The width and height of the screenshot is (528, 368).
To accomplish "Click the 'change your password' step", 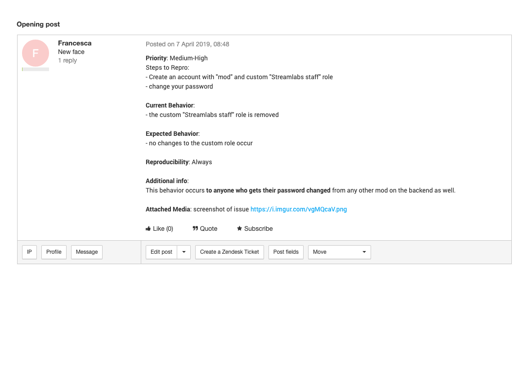I will (x=179, y=86).
